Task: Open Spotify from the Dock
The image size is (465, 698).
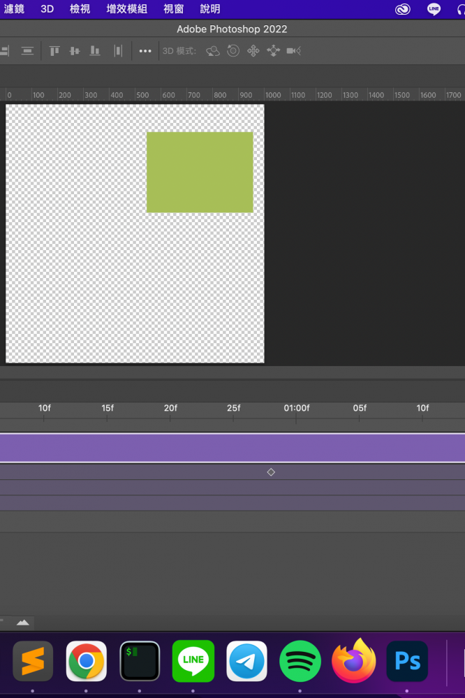Action: pos(300,661)
